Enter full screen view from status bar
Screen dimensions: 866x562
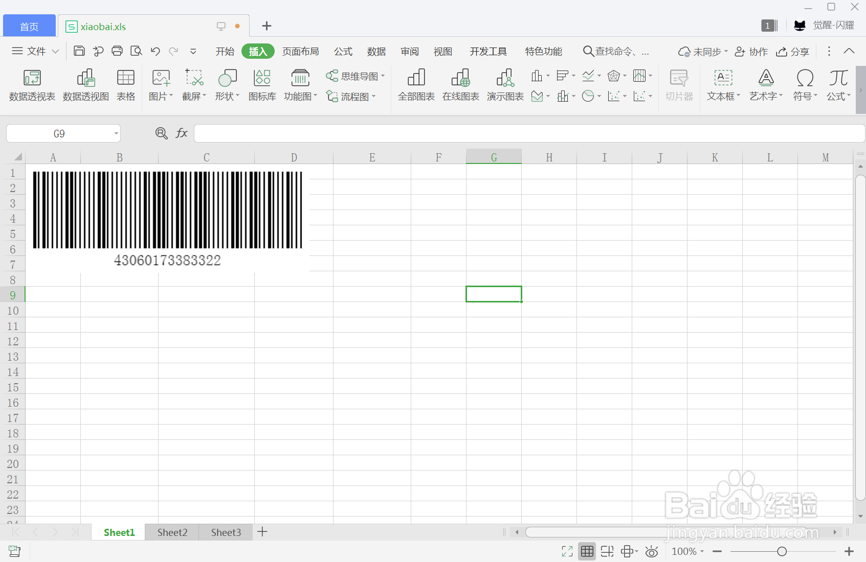click(567, 551)
